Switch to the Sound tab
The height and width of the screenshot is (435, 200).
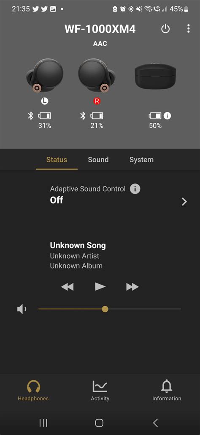point(98,160)
